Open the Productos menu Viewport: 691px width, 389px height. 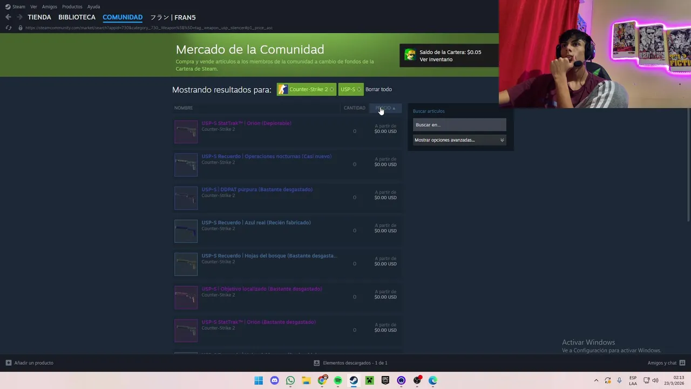pos(72,6)
